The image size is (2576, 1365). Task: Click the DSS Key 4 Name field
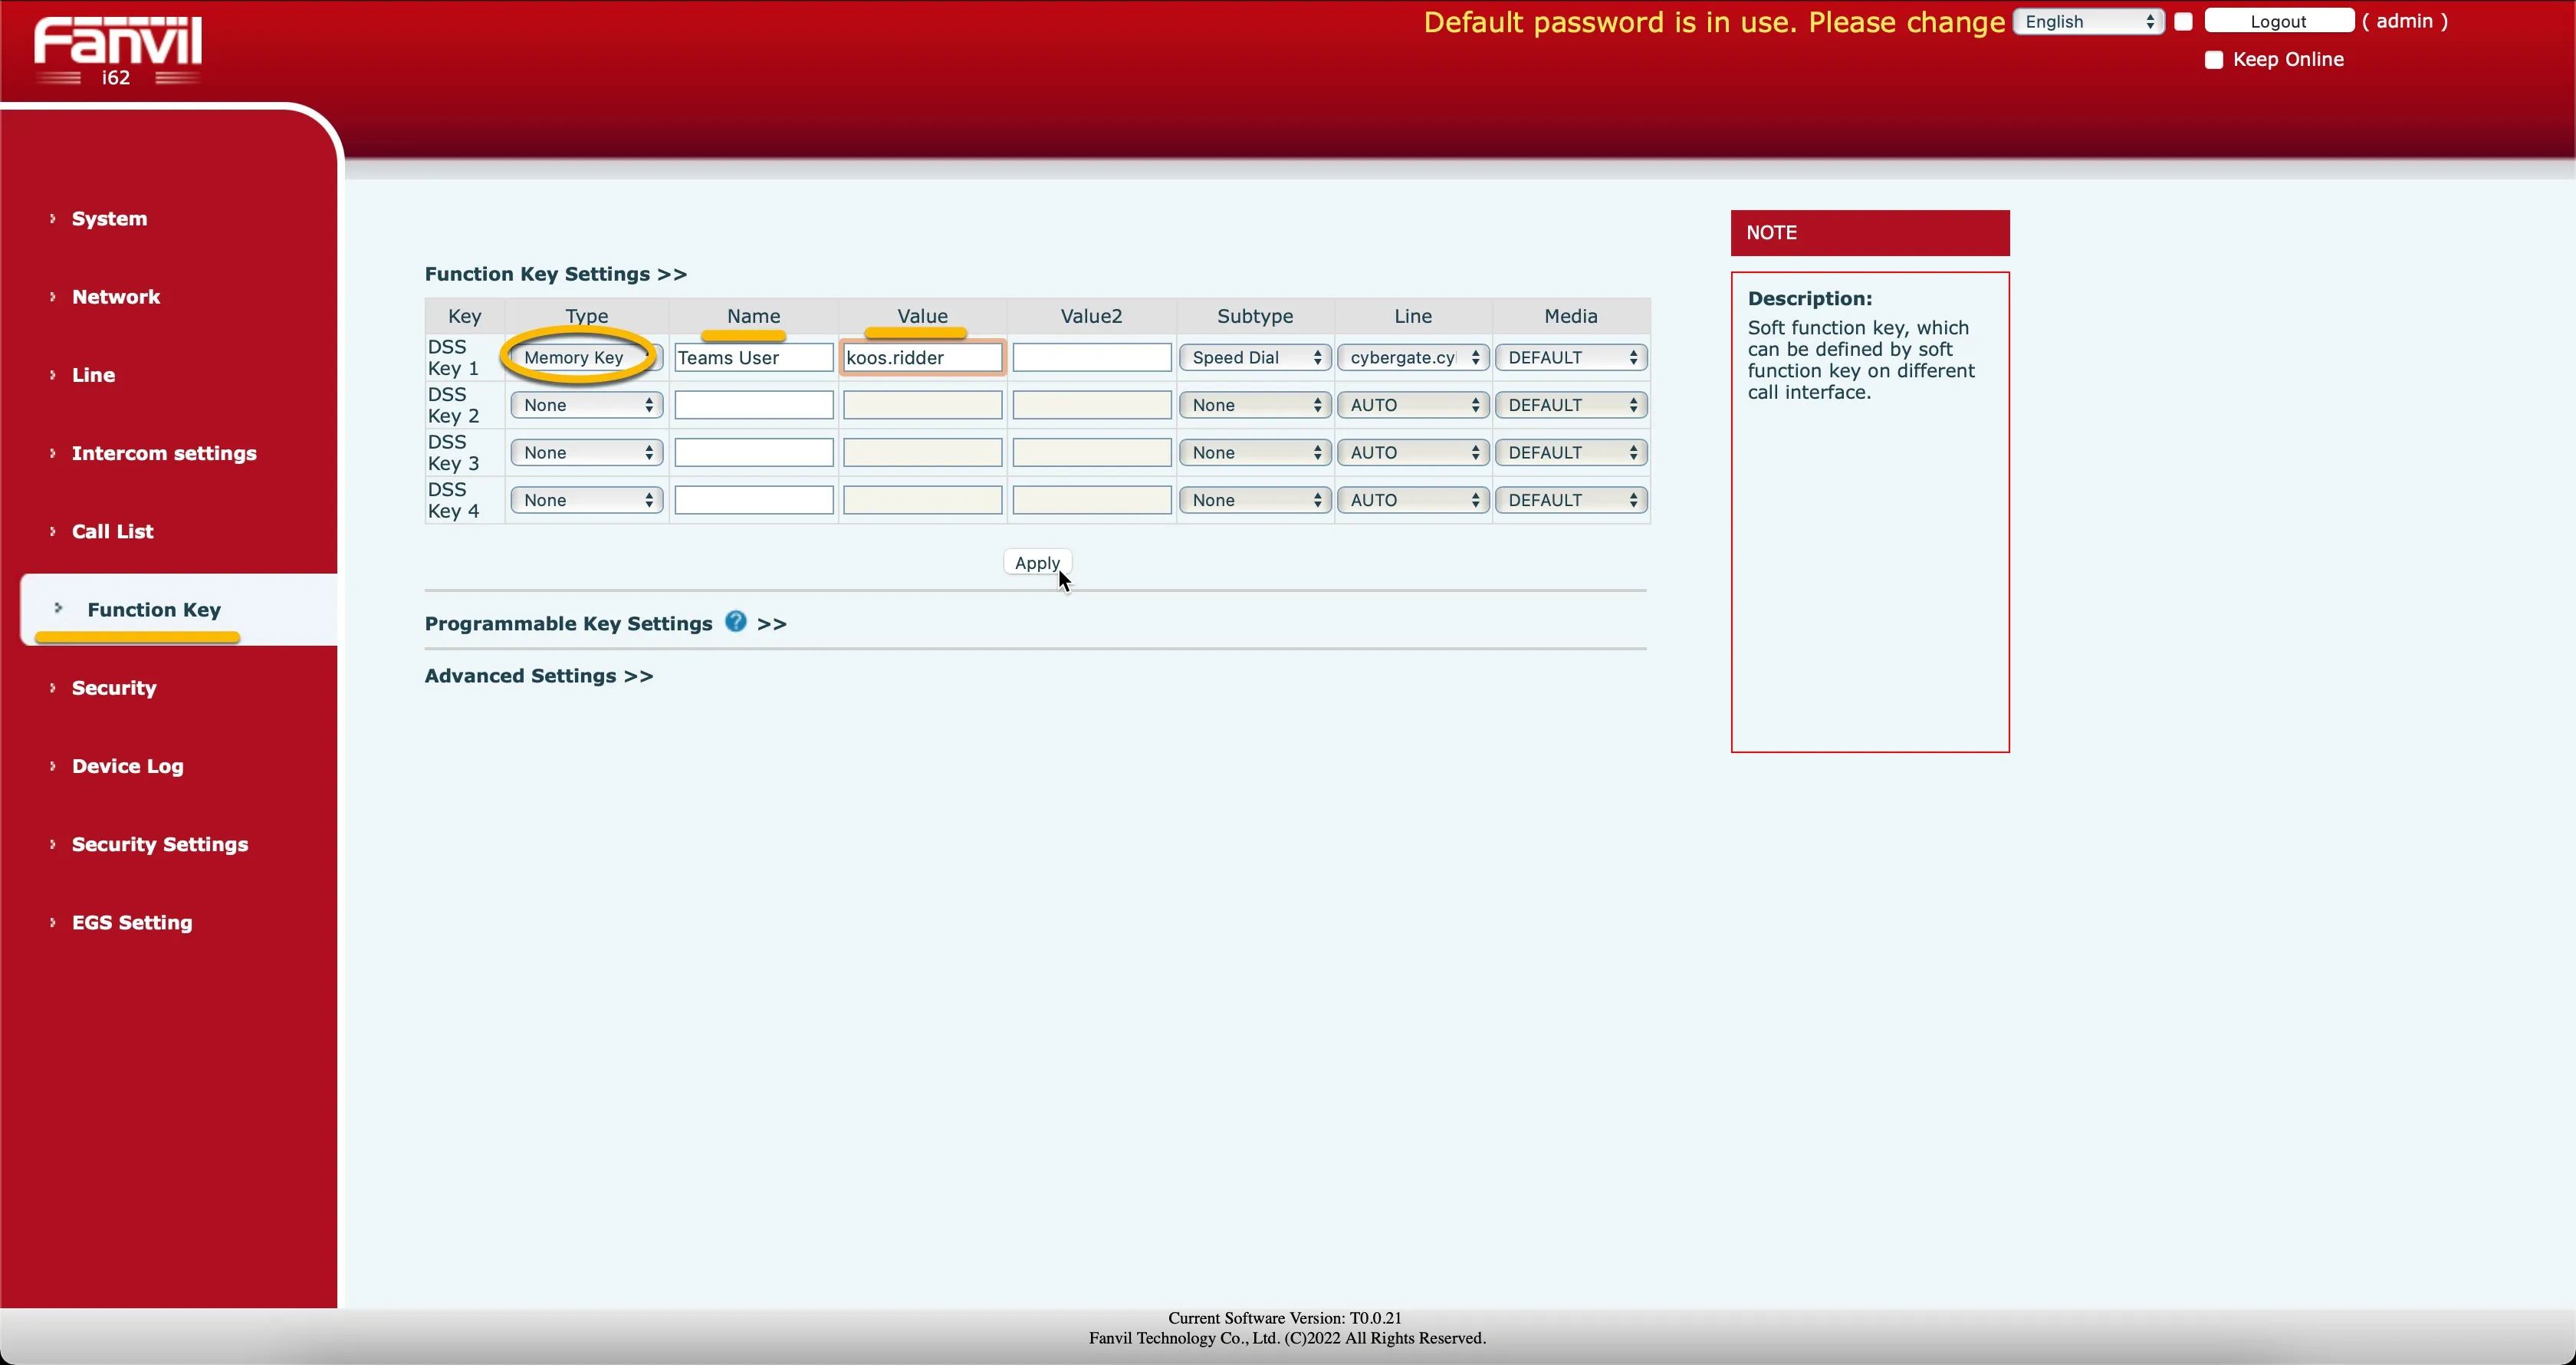click(x=754, y=500)
